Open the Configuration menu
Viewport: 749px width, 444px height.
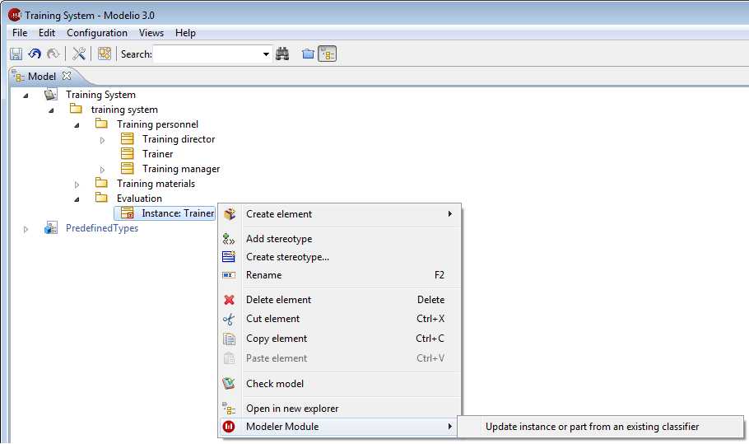click(96, 33)
